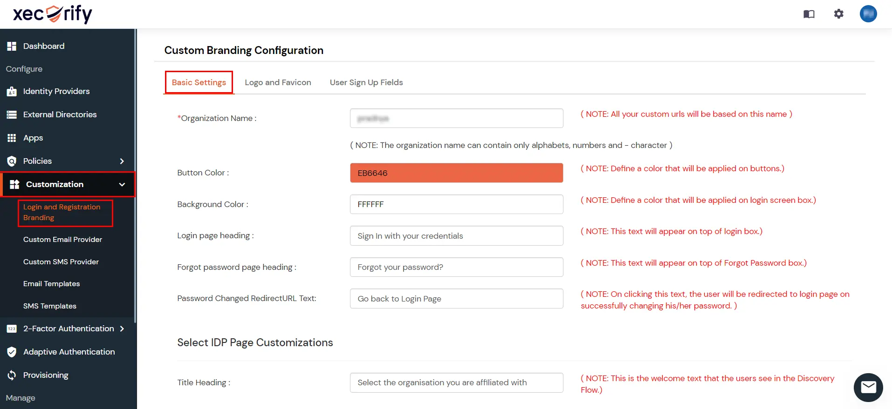The height and width of the screenshot is (409, 892).
Task: Click the sidebar vertical scrollbar
Action: point(135,176)
